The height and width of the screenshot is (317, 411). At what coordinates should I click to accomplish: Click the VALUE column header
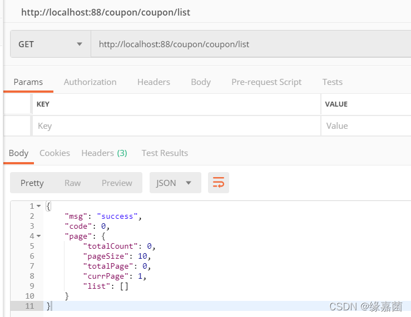[x=336, y=104]
